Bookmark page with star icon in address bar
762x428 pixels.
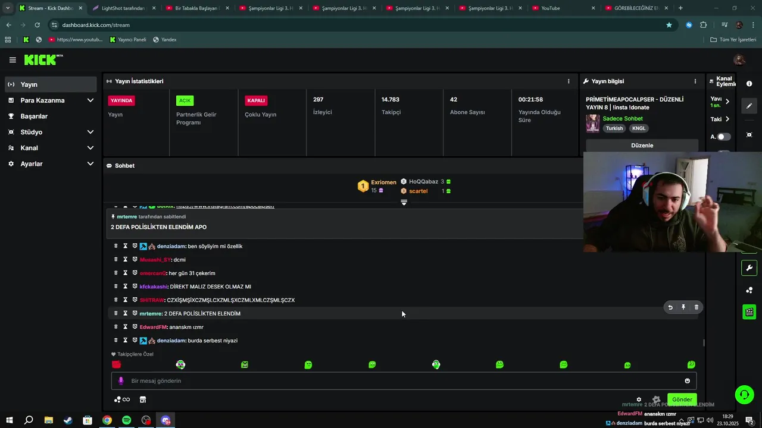[x=669, y=25]
